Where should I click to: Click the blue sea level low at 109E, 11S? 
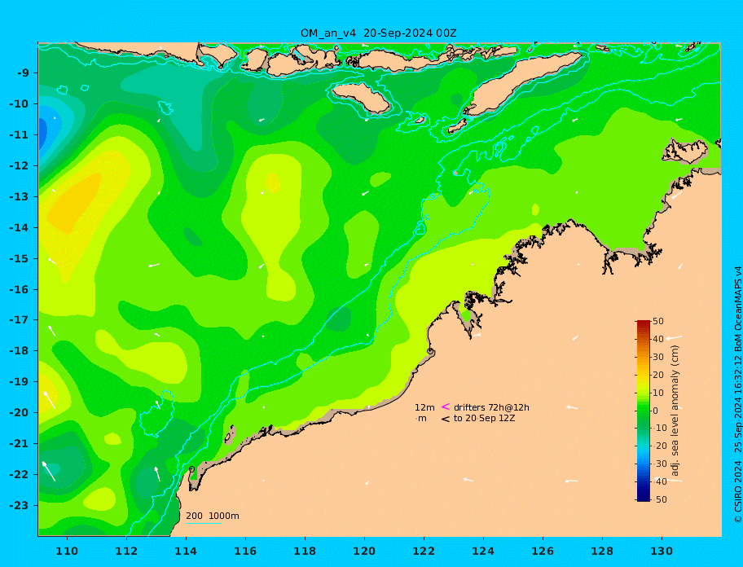click(42, 133)
